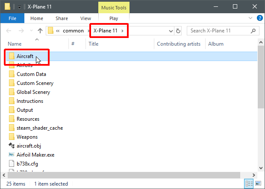Open the address bar history dropdown

coord(171,31)
